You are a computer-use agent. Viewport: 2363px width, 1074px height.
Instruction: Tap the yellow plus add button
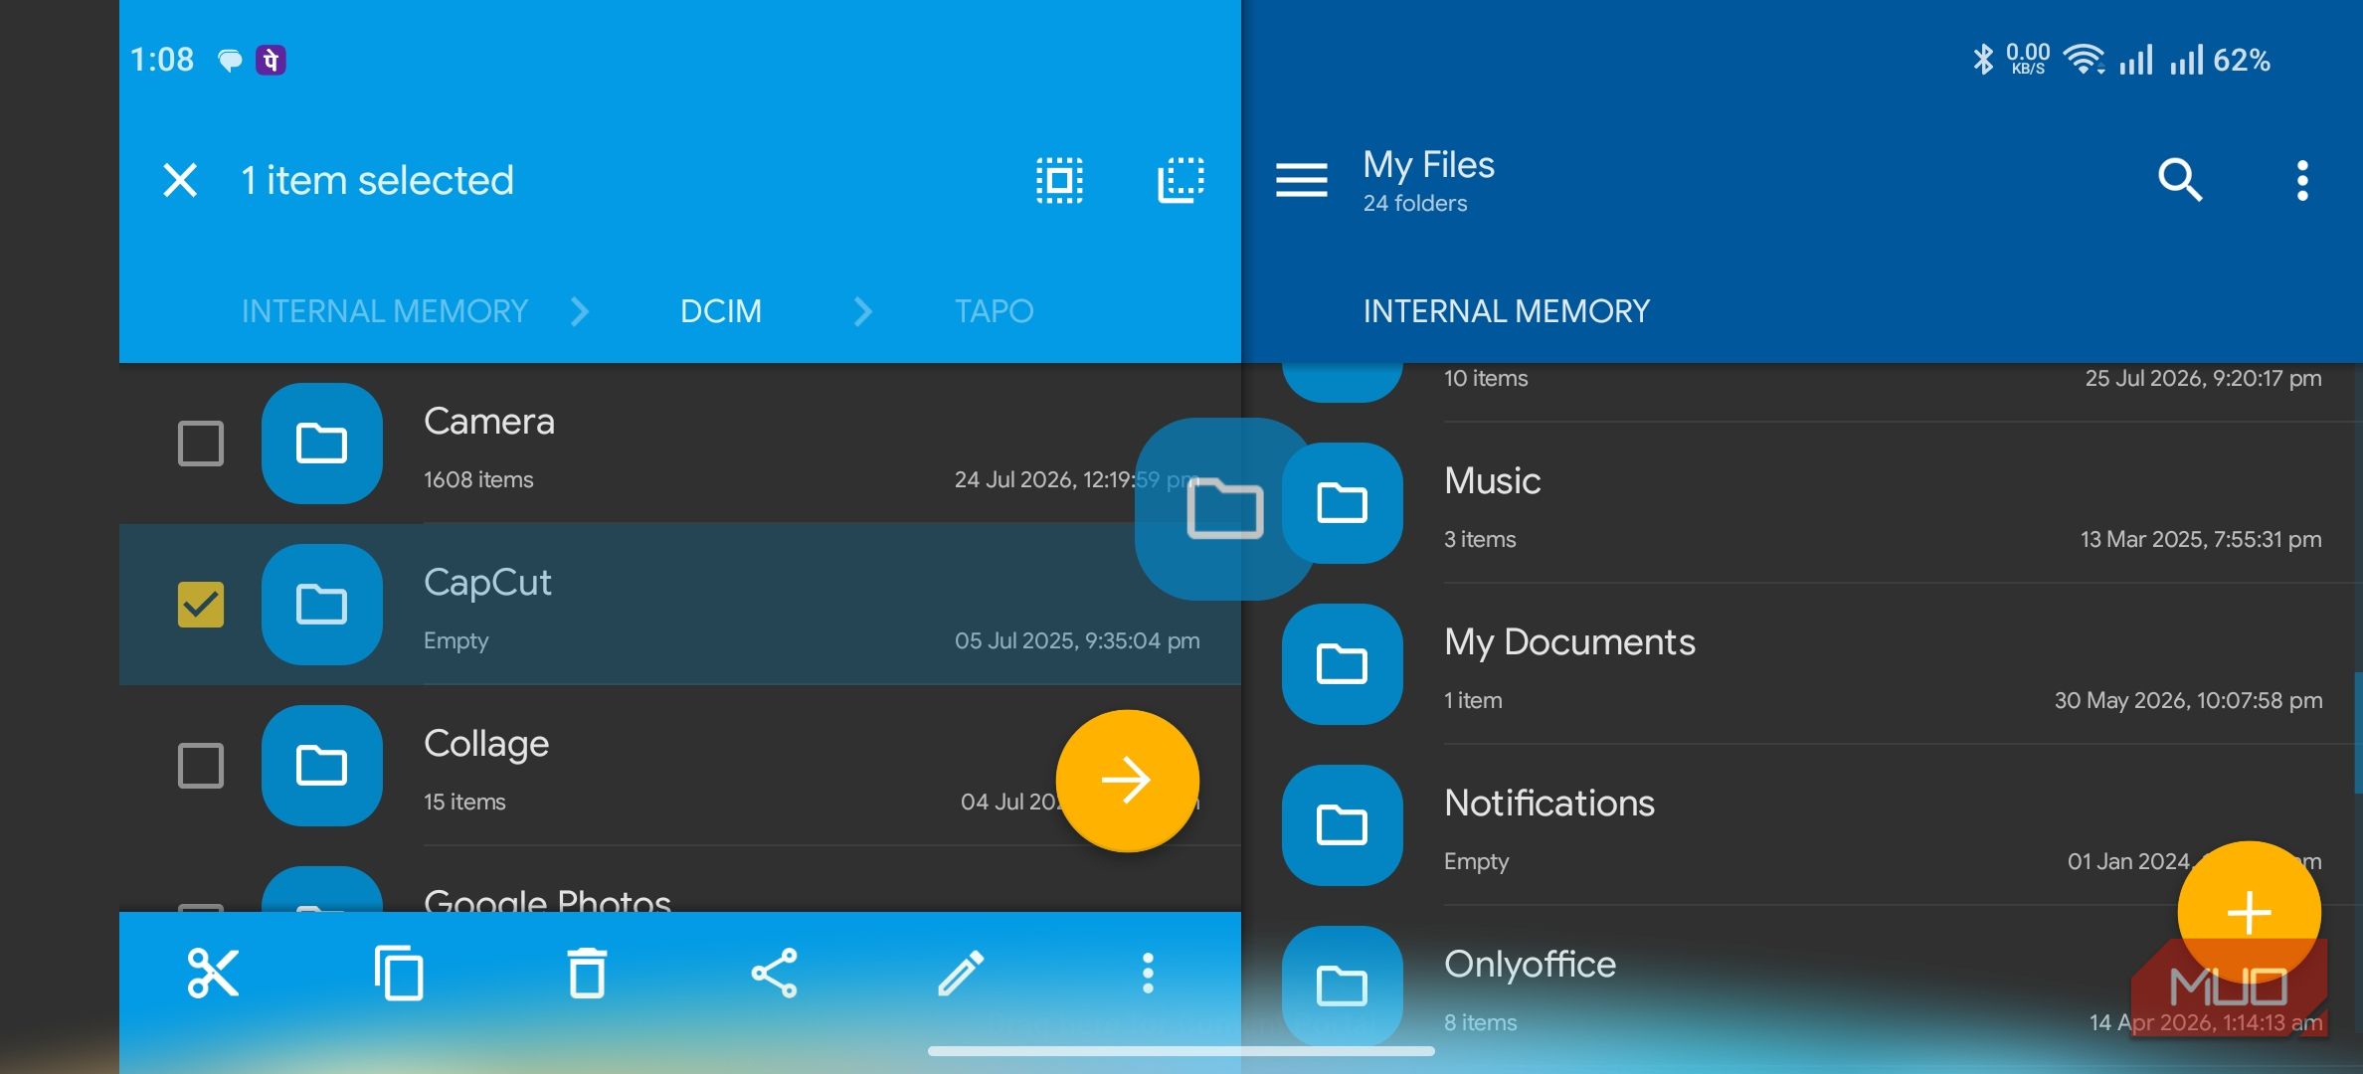[x=2249, y=912]
